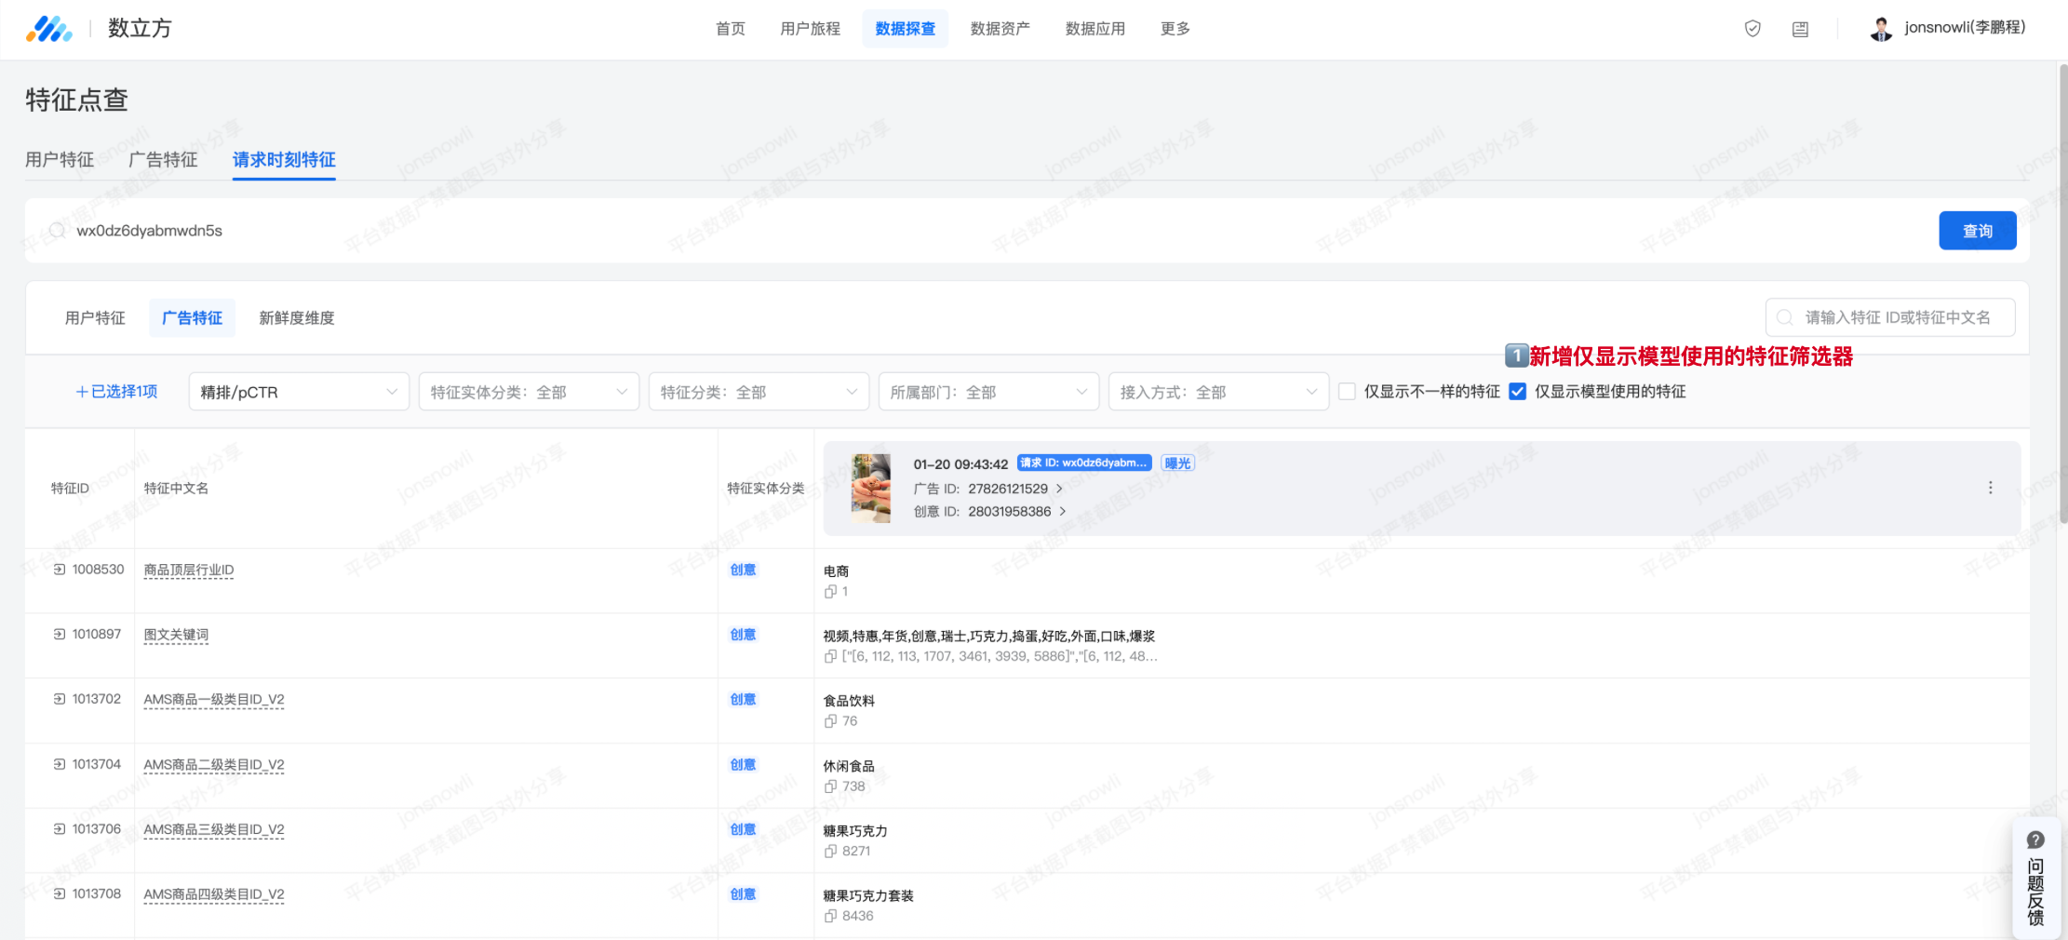
Task: Click AMS商品一级类目ID_V2 feature name
Action: [214, 699]
